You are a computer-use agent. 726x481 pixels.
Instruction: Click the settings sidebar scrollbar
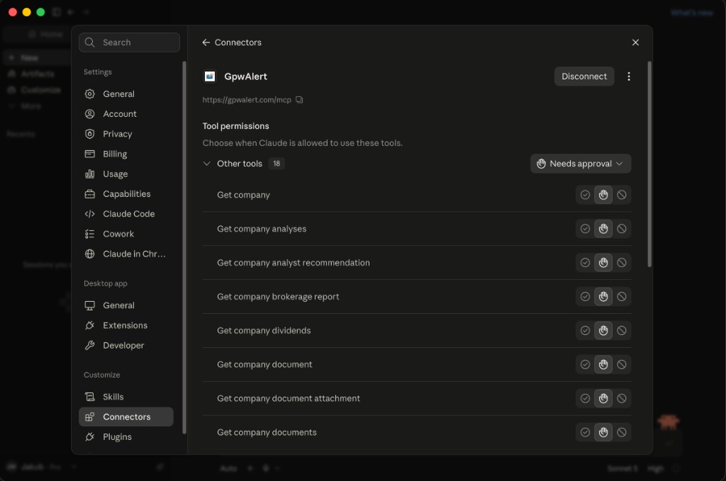pyautogui.click(x=184, y=247)
